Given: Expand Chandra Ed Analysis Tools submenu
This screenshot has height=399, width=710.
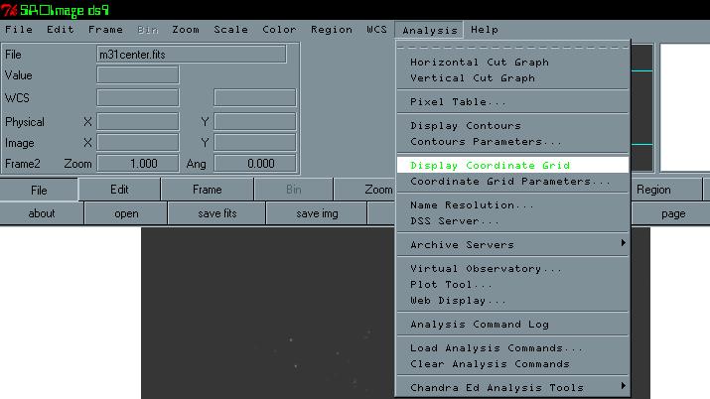Looking at the screenshot, I should click(x=513, y=388).
